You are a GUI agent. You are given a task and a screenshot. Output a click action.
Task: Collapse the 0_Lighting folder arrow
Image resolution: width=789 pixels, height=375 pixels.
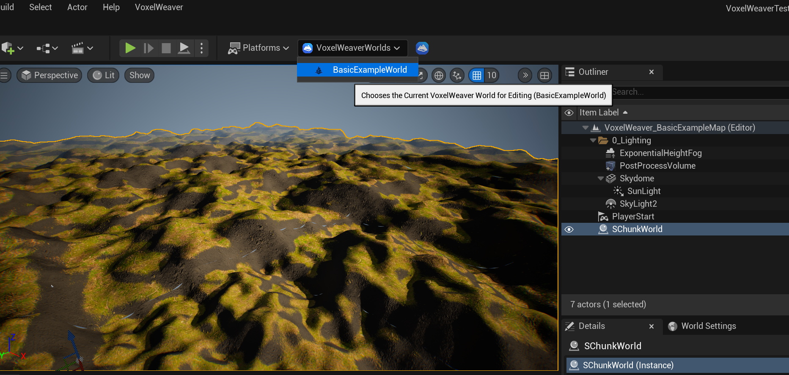(593, 140)
